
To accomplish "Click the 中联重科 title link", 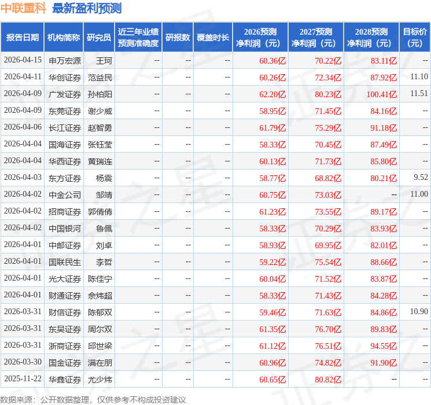I will coord(24,8).
